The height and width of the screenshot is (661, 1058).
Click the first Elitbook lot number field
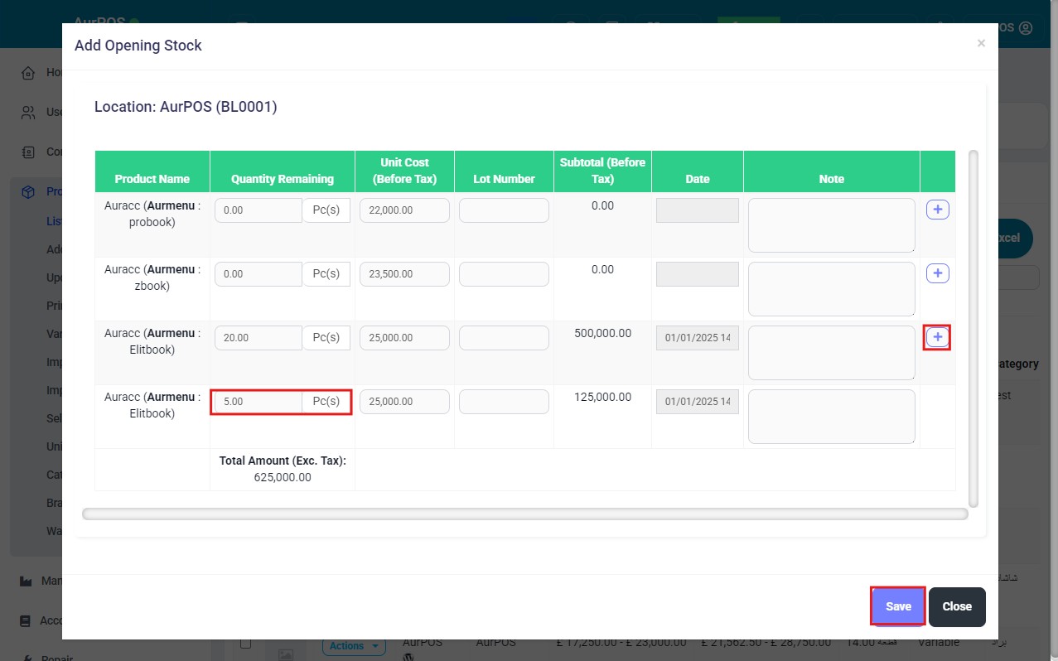click(504, 338)
